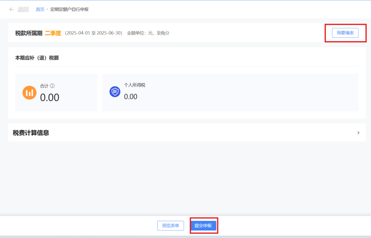371x238 pixels.
Task: Click the 税费计算信息 section header
Action: click(x=187, y=133)
